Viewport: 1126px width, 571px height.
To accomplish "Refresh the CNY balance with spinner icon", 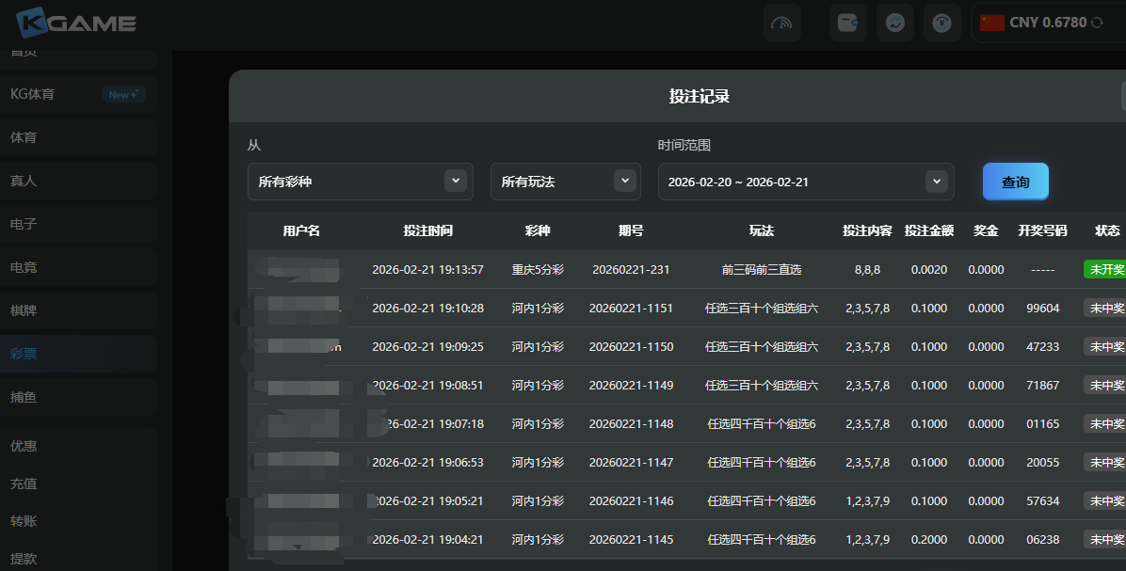I will (x=1097, y=23).
